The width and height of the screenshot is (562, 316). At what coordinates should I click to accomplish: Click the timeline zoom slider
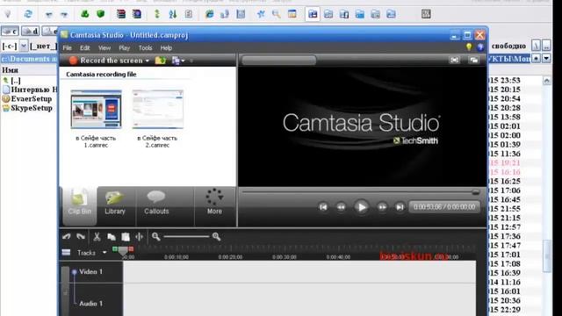tap(186, 236)
